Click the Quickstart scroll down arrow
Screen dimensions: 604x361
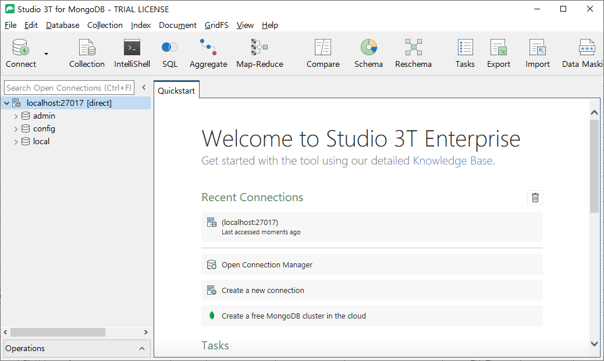click(594, 344)
